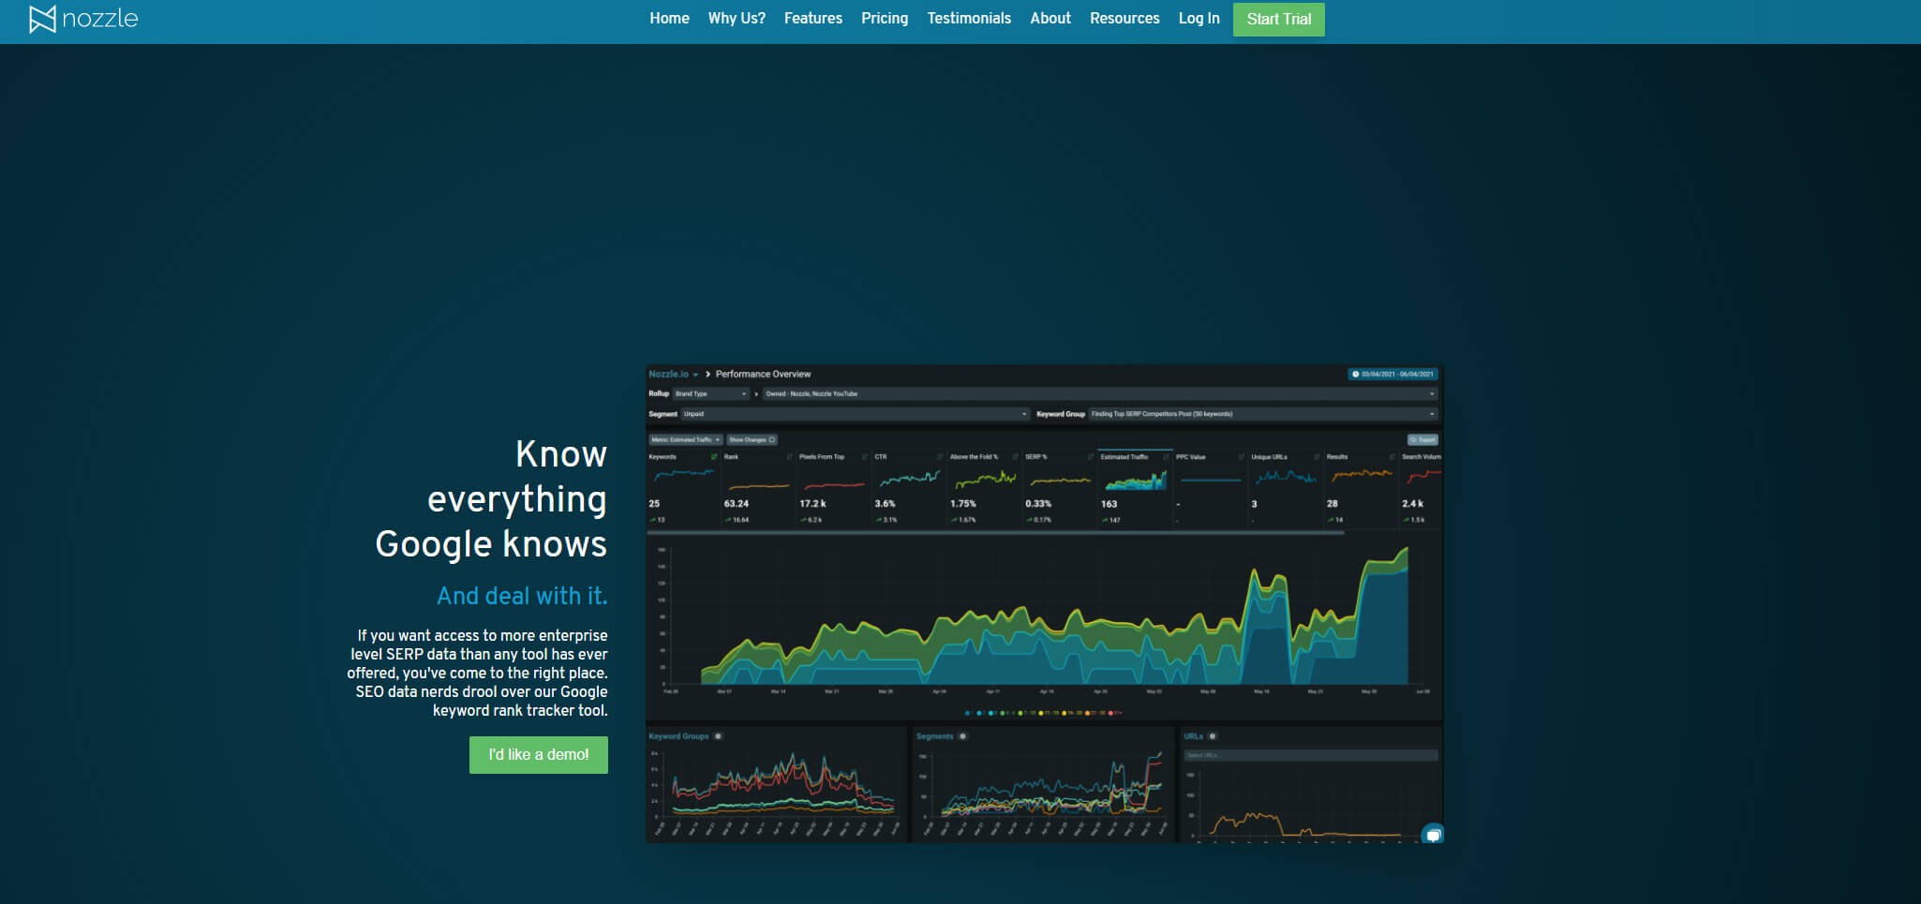Open the Testimonials nav item
This screenshot has width=1921, height=904.
pos(969,19)
